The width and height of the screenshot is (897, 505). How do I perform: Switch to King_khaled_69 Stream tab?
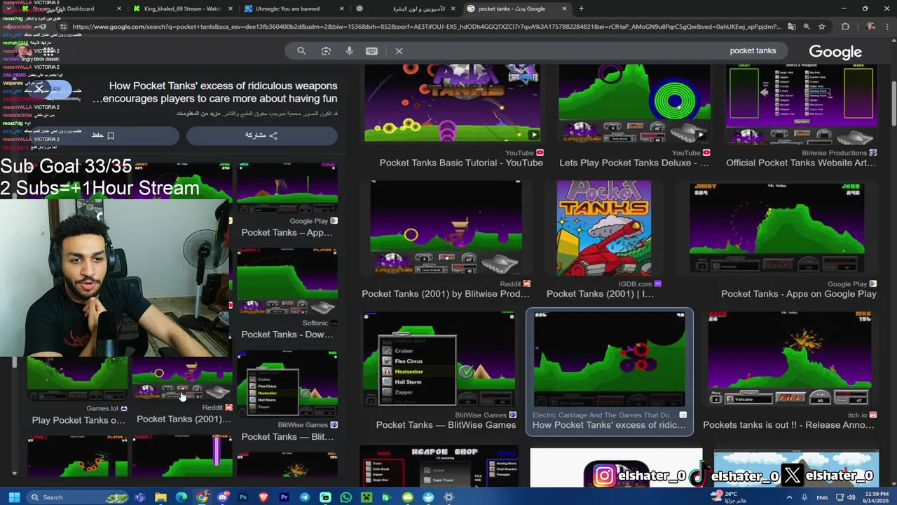(x=182, y=8)
